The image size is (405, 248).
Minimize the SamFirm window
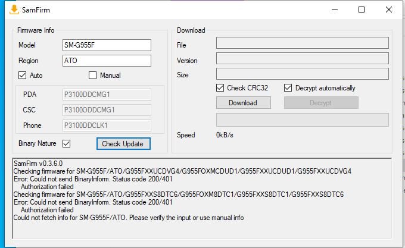coord(335,10)
